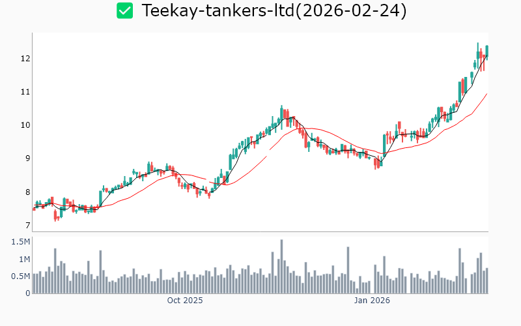The height and width of the screenshot is (326, 521).
Task: Click the green checkmark icon beside the title
Action: 124,11
